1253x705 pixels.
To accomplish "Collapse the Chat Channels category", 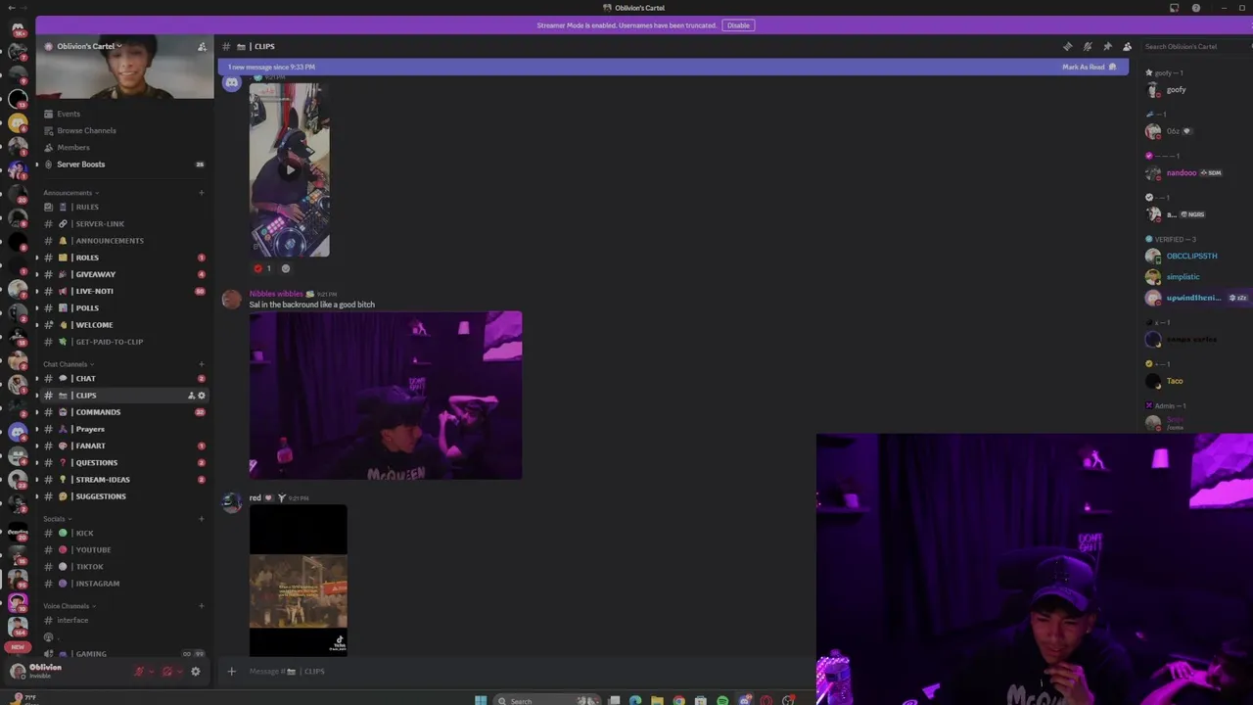I will (69, 364).
